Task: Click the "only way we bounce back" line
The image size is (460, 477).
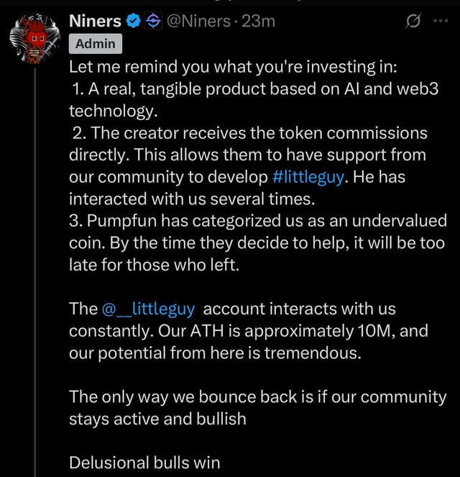Action: (x=257, y=396)
